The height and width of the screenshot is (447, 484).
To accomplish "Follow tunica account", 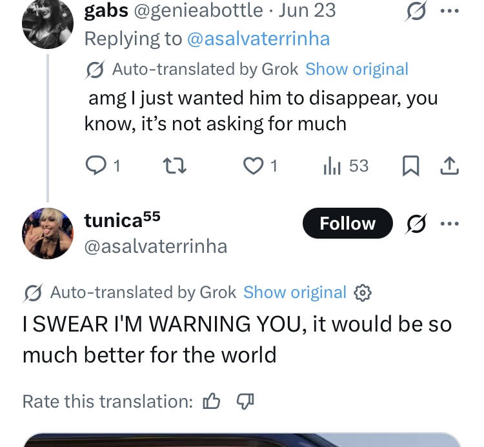I will (x=347, y=223).
